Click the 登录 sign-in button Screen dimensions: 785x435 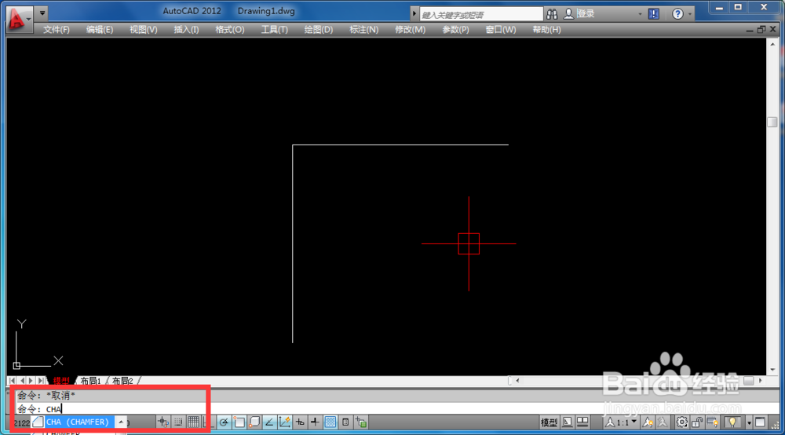(579, 14)
